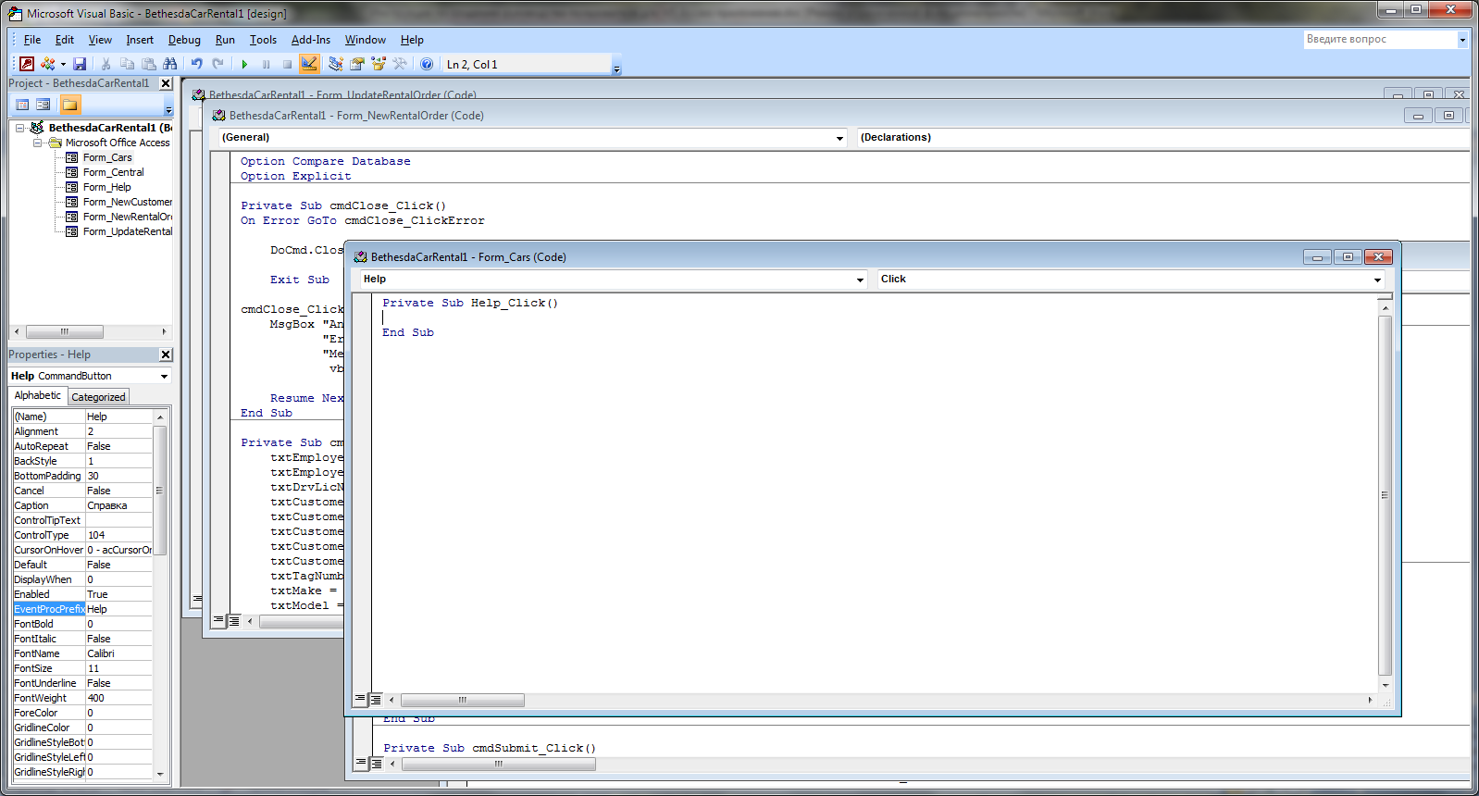
Task: Select the Caption property row
Action: pyautogui.click(x=82, y=505)
